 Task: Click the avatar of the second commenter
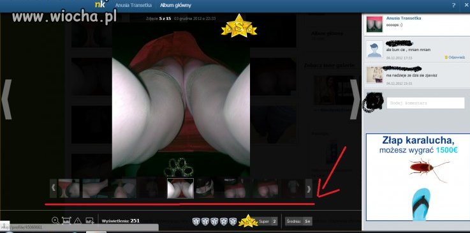coord(374,74)
